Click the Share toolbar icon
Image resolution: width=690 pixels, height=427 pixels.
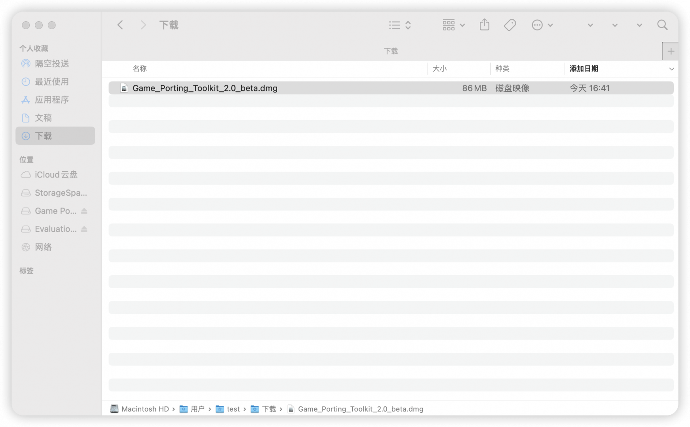coord(484,25)
